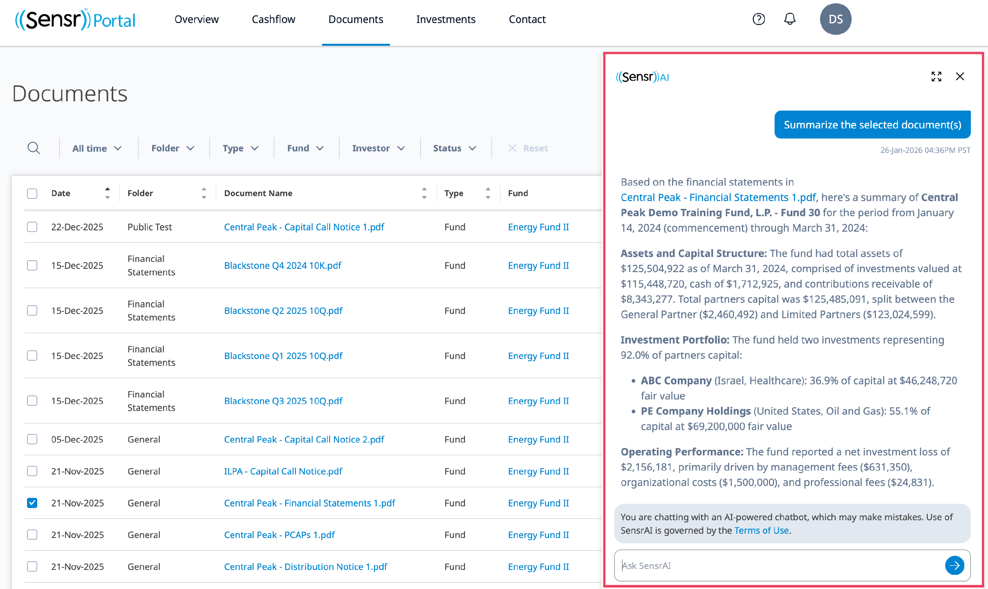
Task: Click the help question mark icon
Action: (758, 19)
